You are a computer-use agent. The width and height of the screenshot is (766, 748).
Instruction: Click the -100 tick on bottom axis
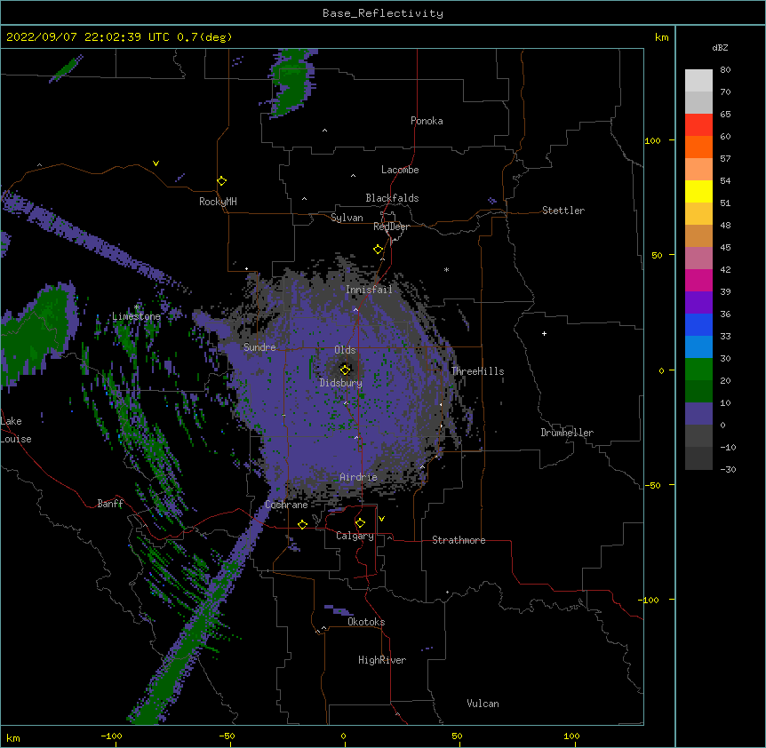pyautogui.click(x=111, y=736)
